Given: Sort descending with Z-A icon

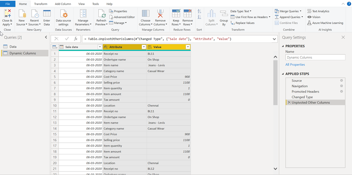Looking at the screenshot, I should point(199,17).
